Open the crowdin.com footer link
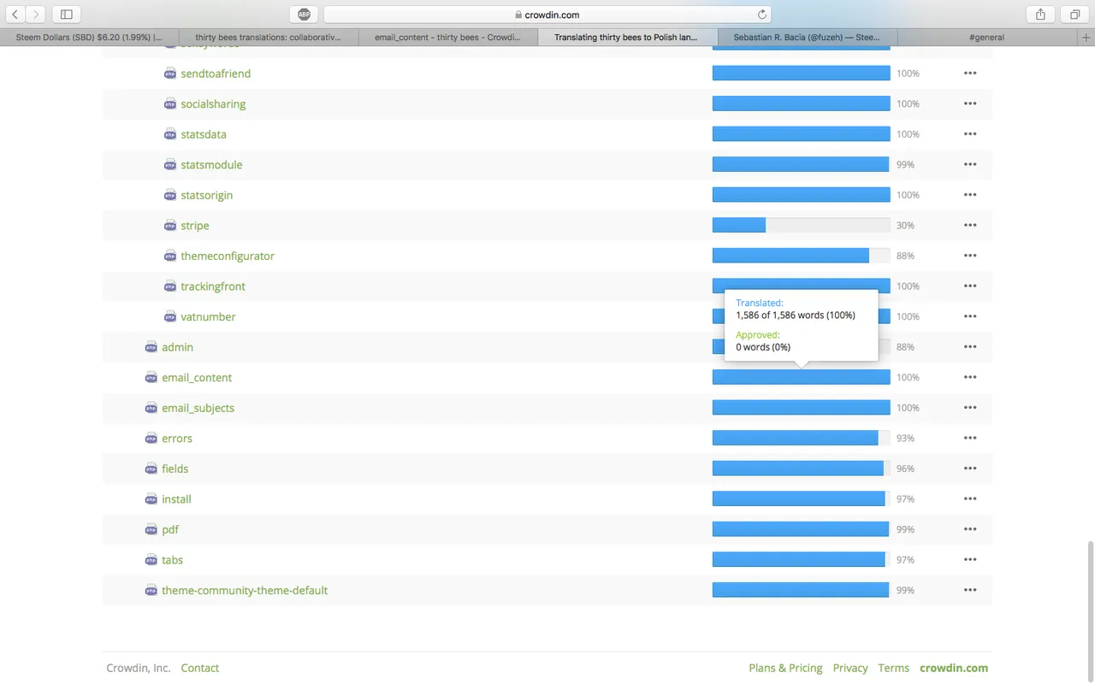This screenshot has width=1095, height=684. click(954, 668)
